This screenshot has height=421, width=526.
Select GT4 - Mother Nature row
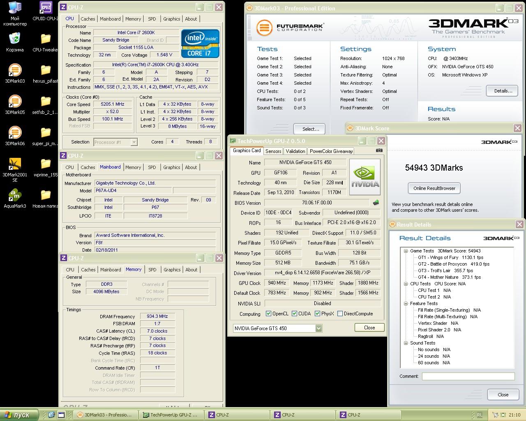pyautogui.click(x=449, y=277)
